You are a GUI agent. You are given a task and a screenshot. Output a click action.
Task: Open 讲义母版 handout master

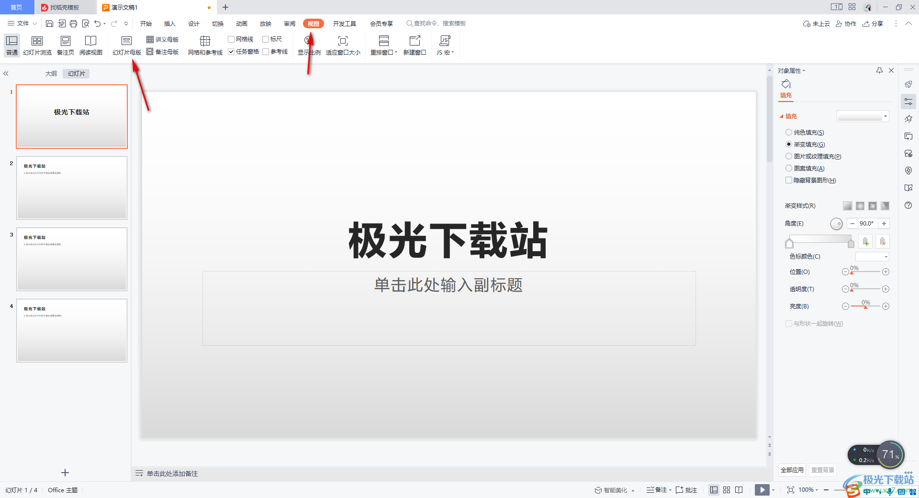pos(163,39)
